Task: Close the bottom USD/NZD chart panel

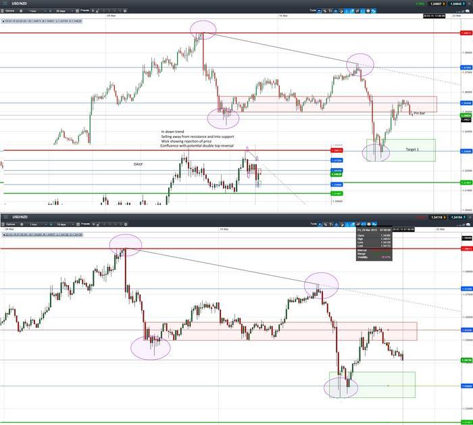Action: 470,217
